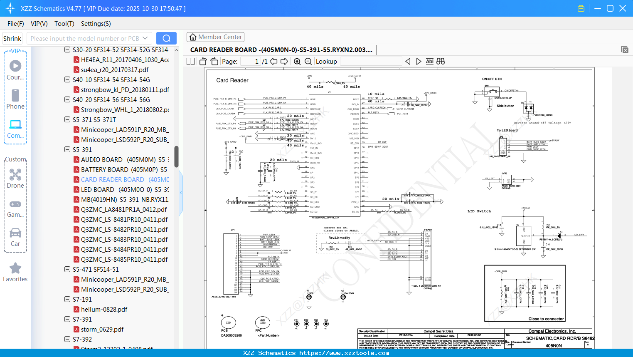Open the File(F) menu

(x=16, y=24)
